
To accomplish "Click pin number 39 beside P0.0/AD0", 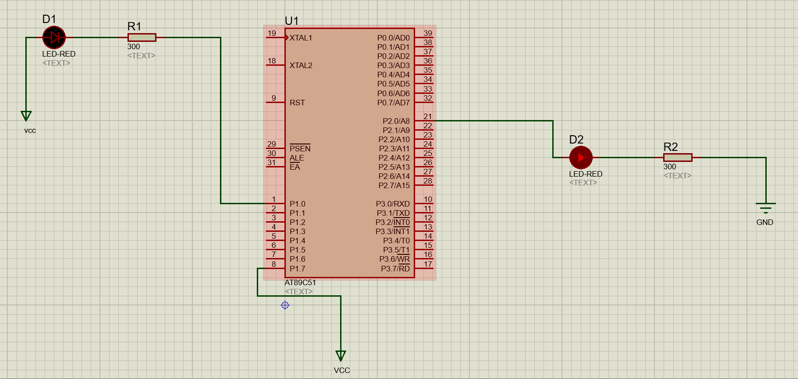I will pos(428,33).
